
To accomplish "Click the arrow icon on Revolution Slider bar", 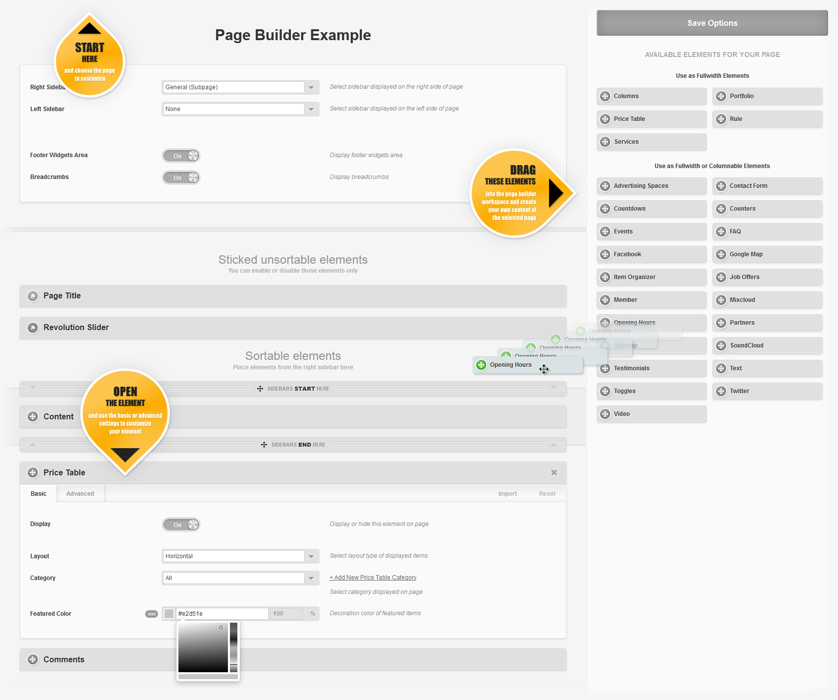I will [x=33, y=328].
